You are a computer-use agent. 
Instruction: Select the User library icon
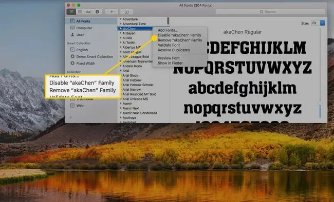tap(72, 35)
